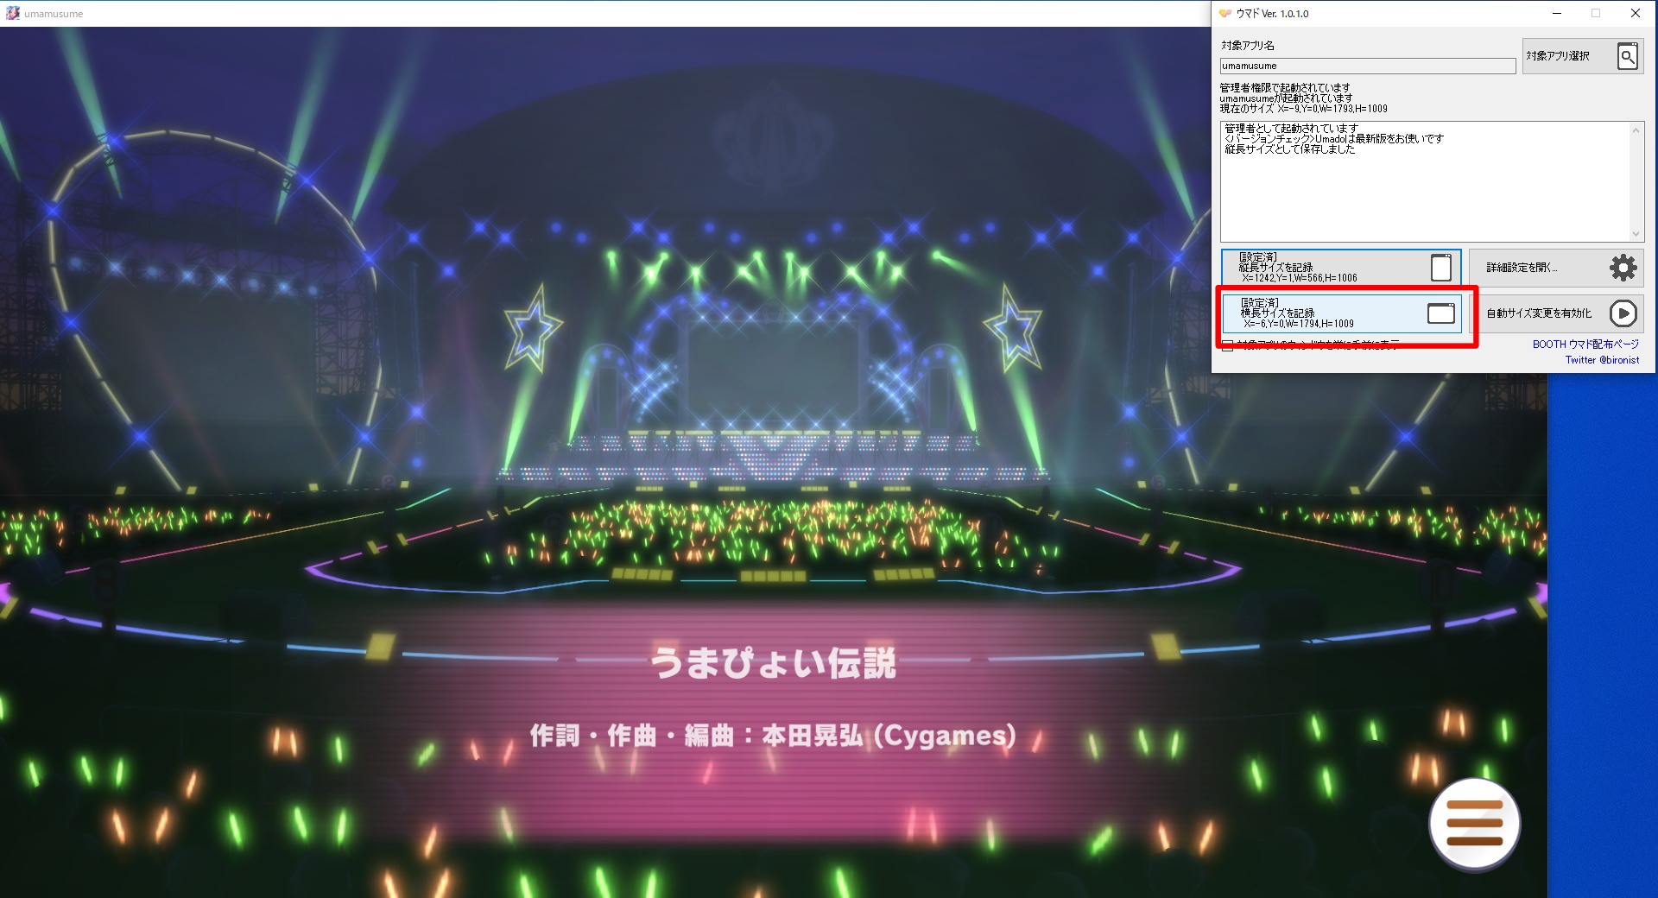This screenshot has width=1658, height=898.
Task: Click the umamusume window title icon
Action: [12, 13]
